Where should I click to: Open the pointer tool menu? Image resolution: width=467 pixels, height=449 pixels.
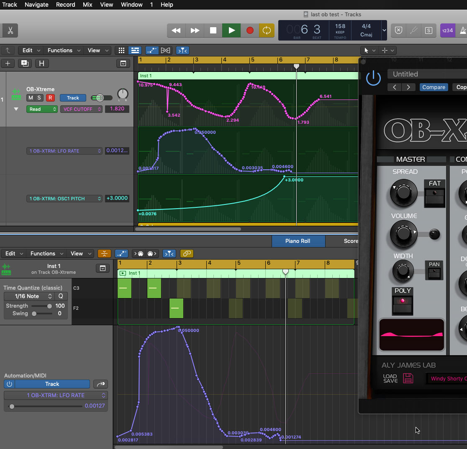(x=369, y=51)
